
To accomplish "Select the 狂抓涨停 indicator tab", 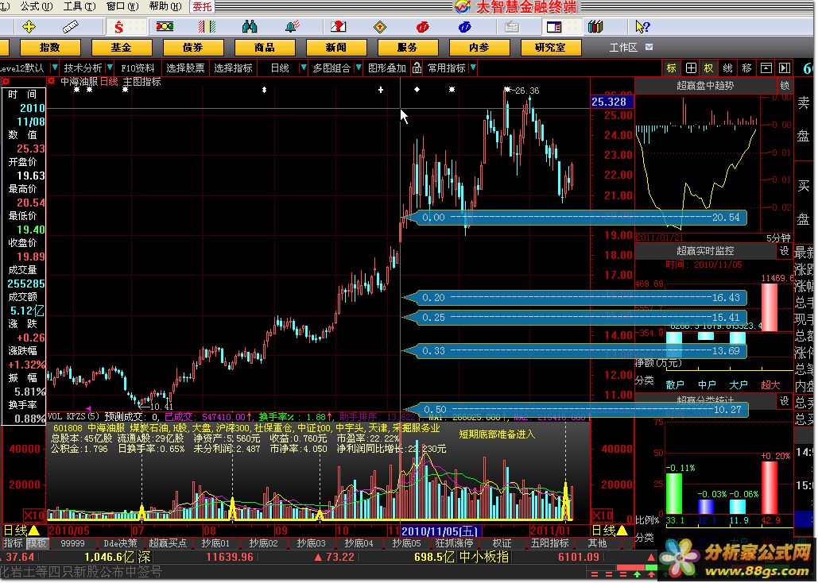I will (x=455, y=543).
